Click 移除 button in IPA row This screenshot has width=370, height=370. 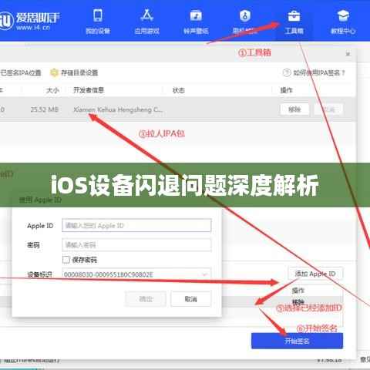(x=294, y=109)
